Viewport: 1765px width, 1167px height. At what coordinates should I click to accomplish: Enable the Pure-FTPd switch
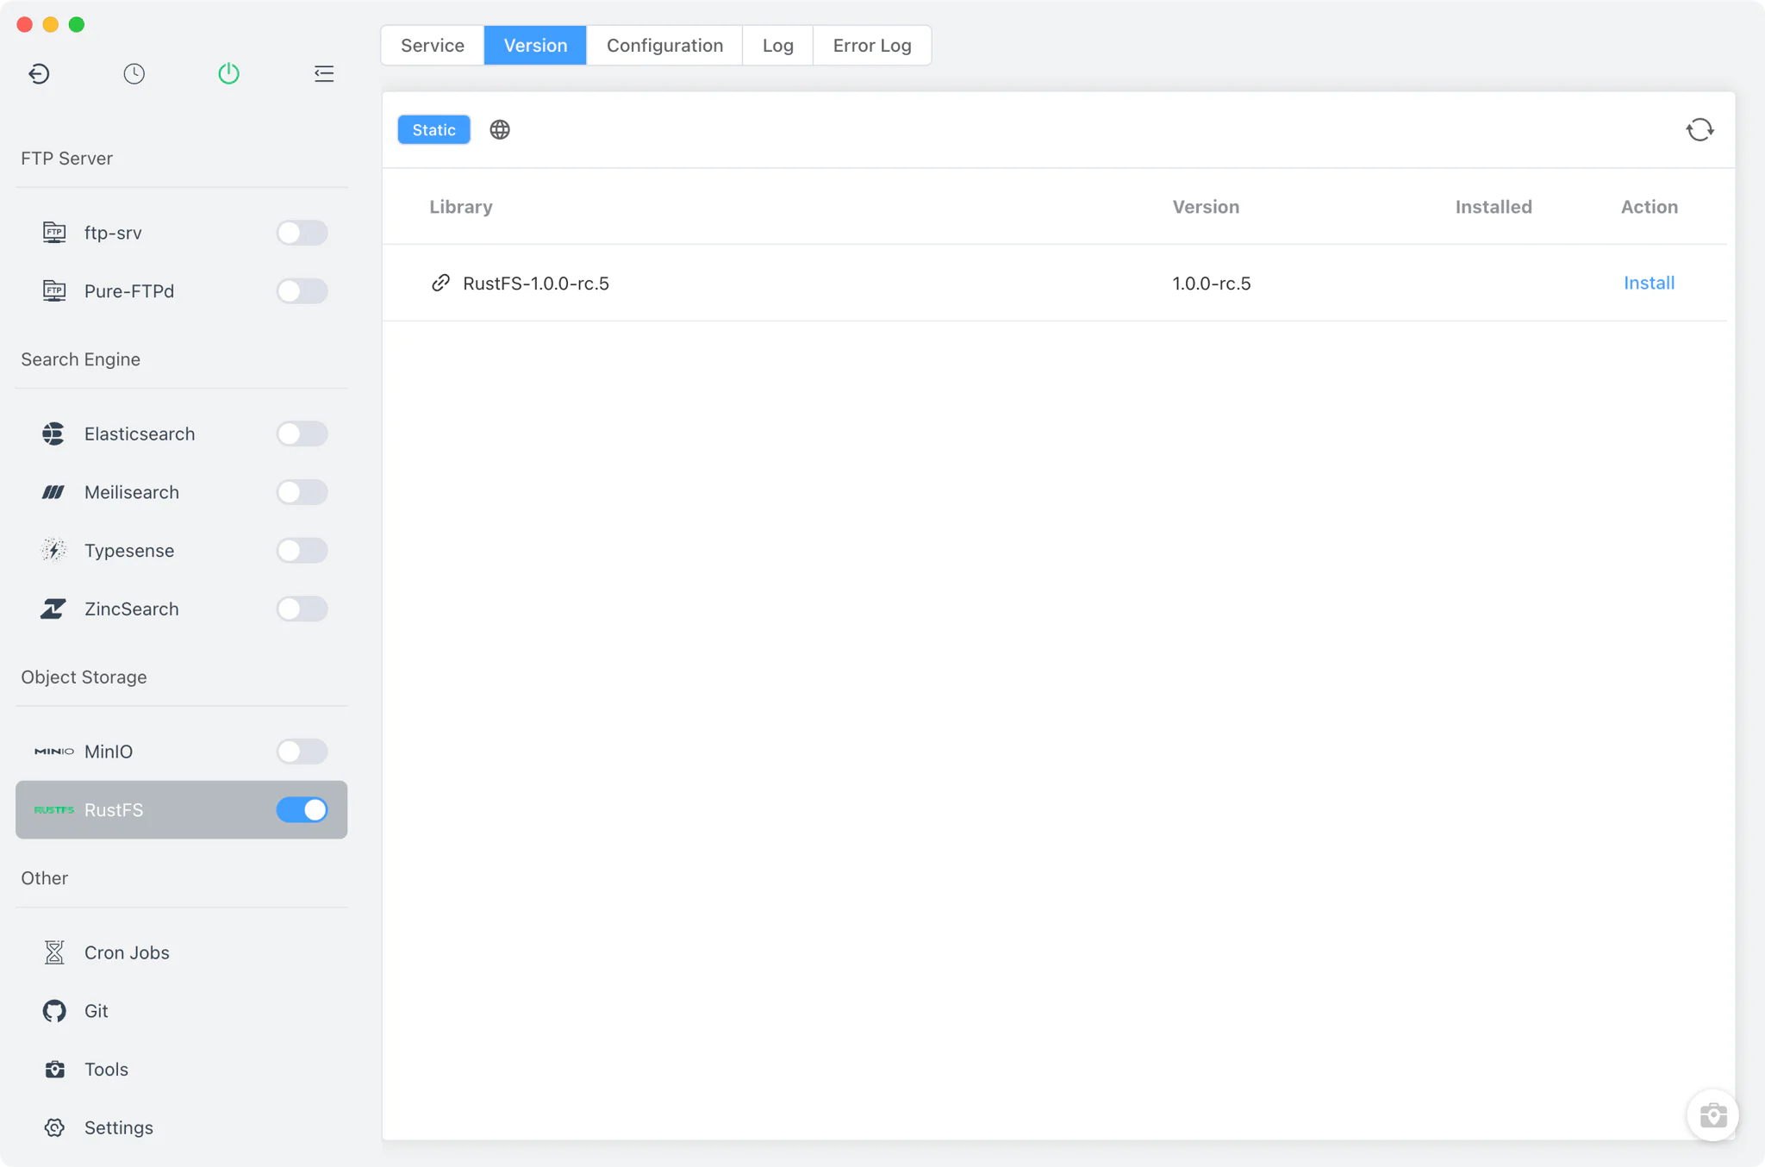(302, 291)
